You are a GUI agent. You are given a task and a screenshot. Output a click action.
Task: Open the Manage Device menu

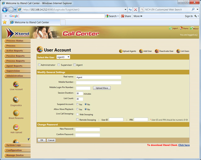tap(17, 155)
